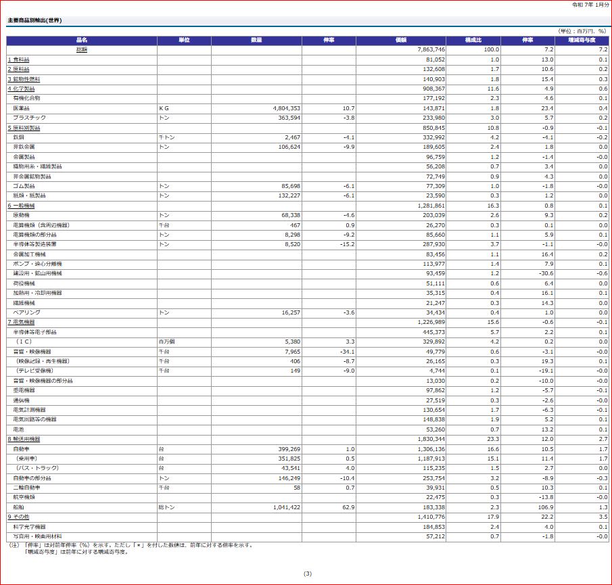Image resolution: width=612 pixels, height=585 pixels.
Task: Open the 総額 total link
Action: point(82,49)
